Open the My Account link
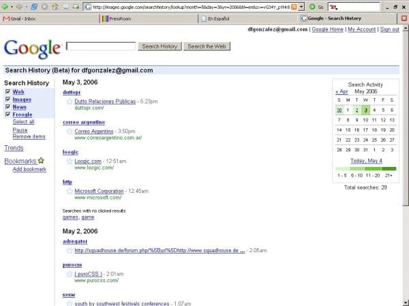Viewport: 409px width, 306px height. (362, 29)
